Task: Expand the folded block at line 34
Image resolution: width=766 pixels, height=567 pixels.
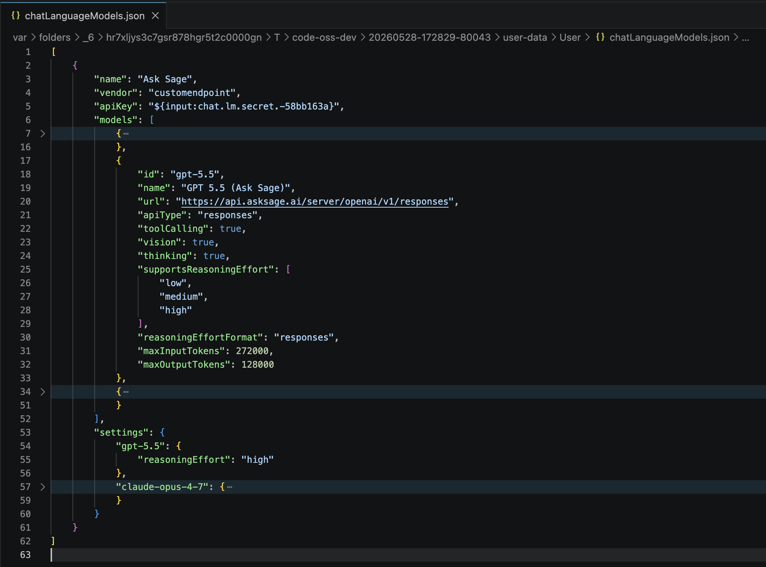Action: click(x=43, y=392)
